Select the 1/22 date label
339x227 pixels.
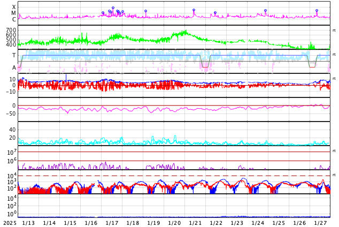pyautogui.click(x=216, y=223)
